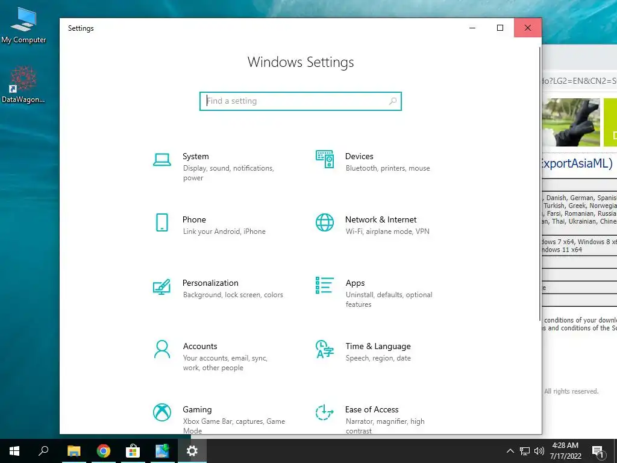
Task: Open Network & Internet heading
Action: 381,219
